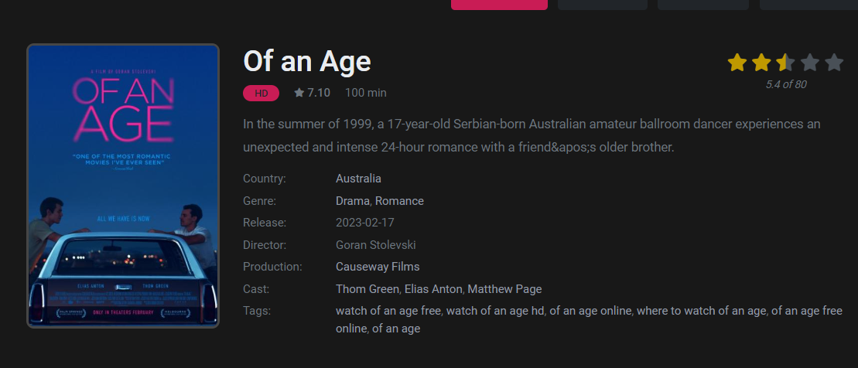Open the 'of an age online' tag
This screenshot has height=368, width=858.
click(590, 311)
